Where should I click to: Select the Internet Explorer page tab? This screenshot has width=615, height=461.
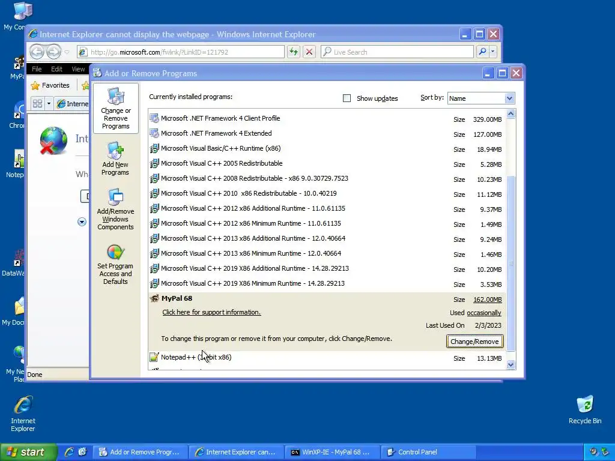coord(72,104)
